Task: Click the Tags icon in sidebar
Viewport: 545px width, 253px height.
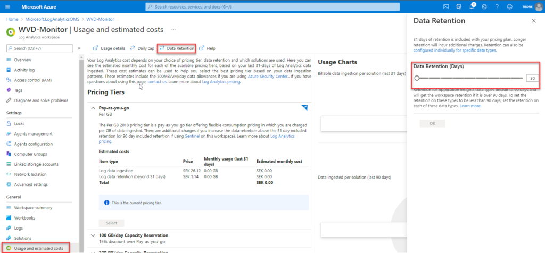Action: (x=9, y=90)
